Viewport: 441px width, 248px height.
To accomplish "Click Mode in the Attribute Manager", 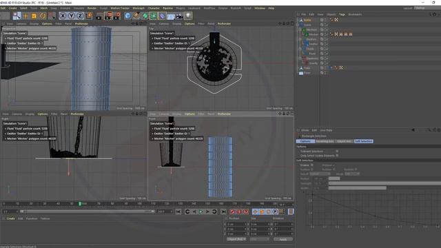I will tap(305, 130).
